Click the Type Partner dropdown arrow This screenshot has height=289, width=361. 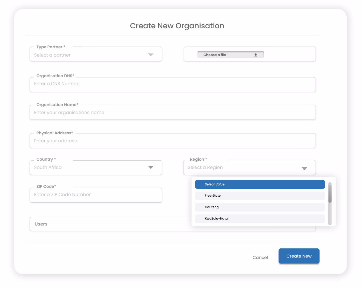coord(151,55)
